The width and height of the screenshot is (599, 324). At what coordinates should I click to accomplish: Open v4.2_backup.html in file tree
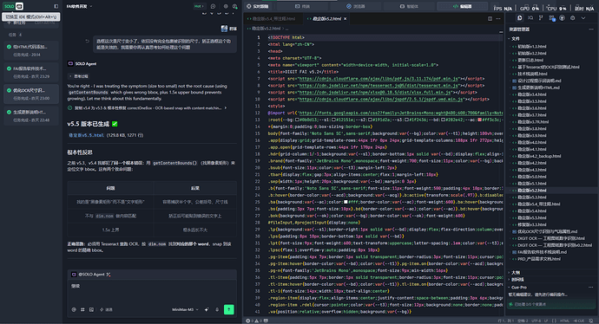[539, 156]
